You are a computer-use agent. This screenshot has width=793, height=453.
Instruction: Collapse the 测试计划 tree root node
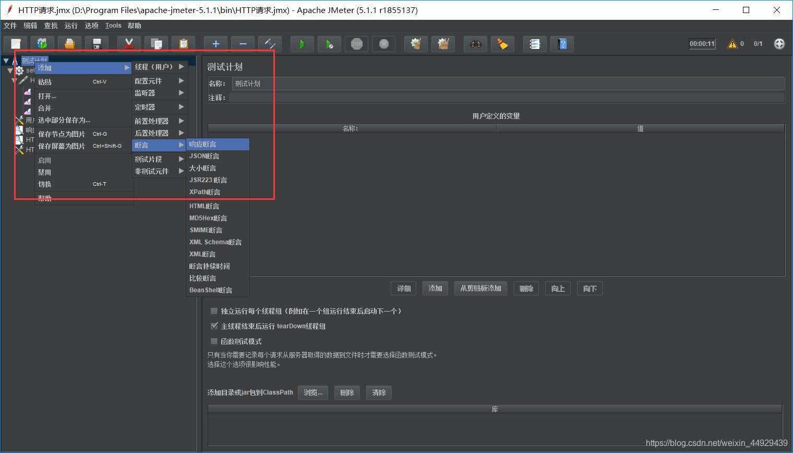pos(6,61)
